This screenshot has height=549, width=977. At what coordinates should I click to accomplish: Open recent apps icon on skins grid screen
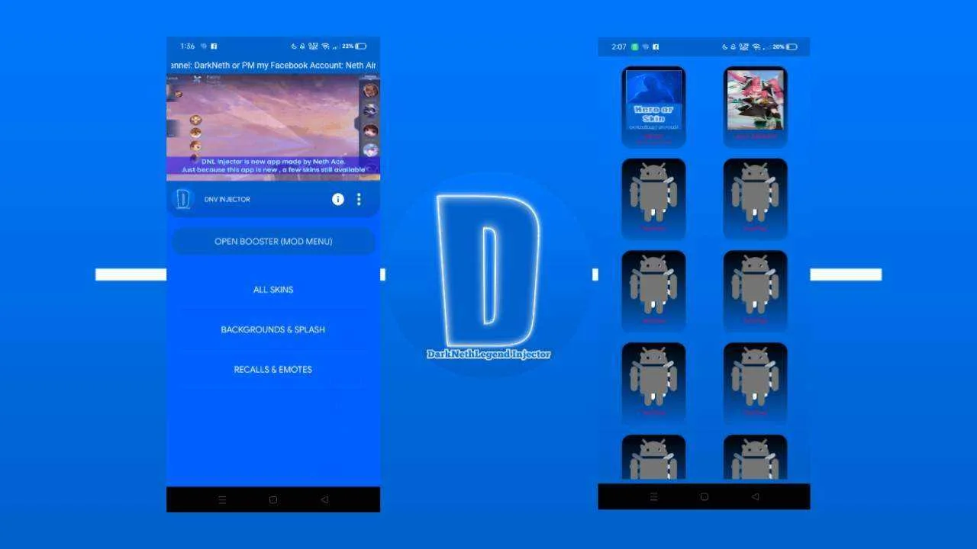[x=653, y=496]
